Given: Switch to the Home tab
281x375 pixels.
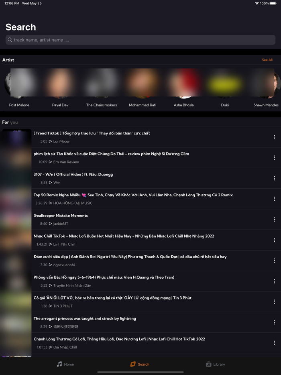Looking at the screenshot, I should (x=65, y=364).
